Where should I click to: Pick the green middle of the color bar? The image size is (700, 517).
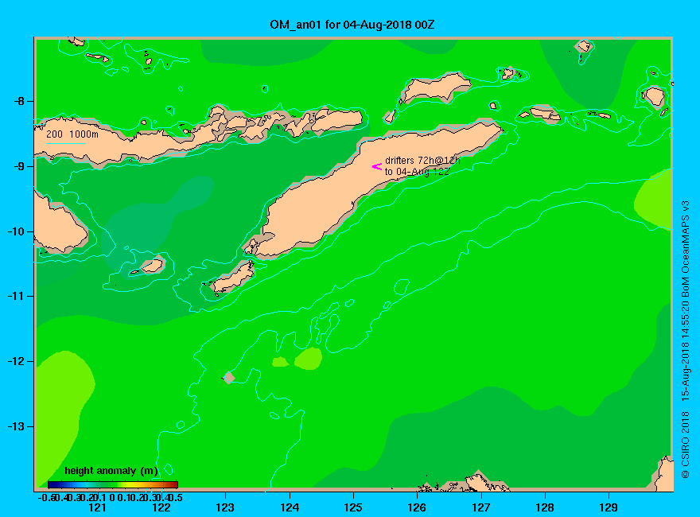point(113,484)
